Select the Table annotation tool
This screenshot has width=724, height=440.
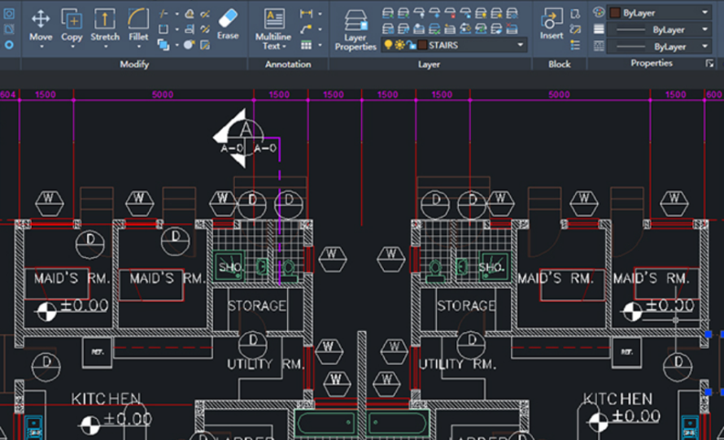[x=306, y=45]
